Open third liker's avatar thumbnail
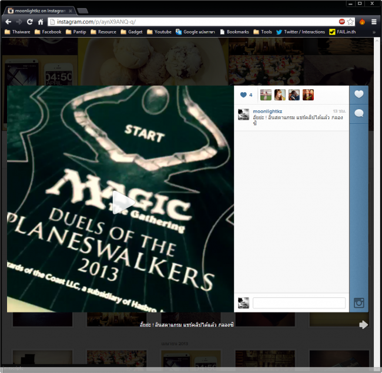Image resolution: width=382 pixels, height=373 pixels. (294, 95)
